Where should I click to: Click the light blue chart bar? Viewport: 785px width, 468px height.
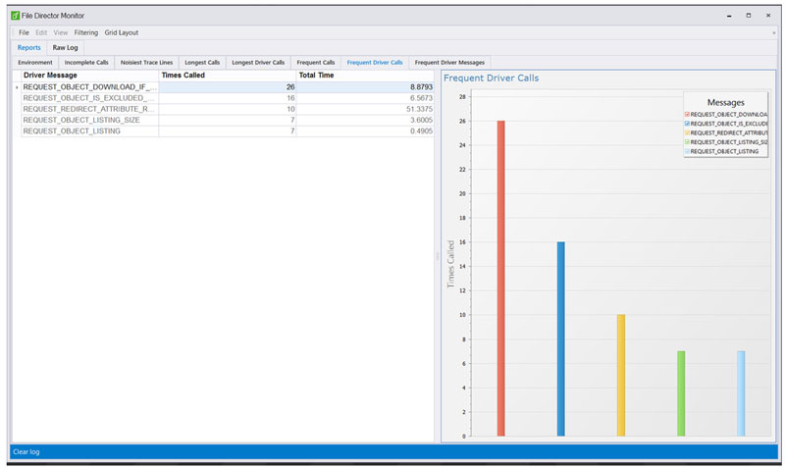741,393
